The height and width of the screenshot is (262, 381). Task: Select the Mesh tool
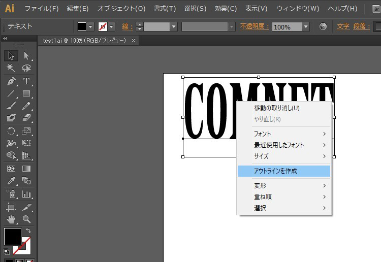pyautogui.click(x=11, y=169)
